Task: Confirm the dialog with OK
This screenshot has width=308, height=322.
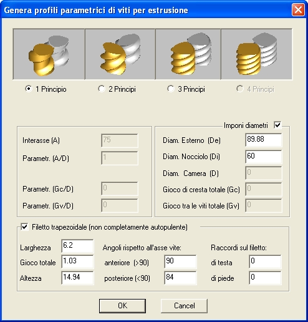Action: [x=122, y=306]
